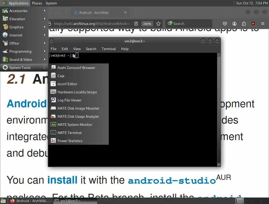Open MATE Terminal icon in submenu
The width and height of the screenshot is (269, 204).
tap(53, 133)
